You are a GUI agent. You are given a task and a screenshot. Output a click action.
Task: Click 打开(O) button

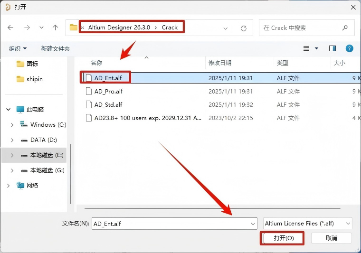coord(284,238)
